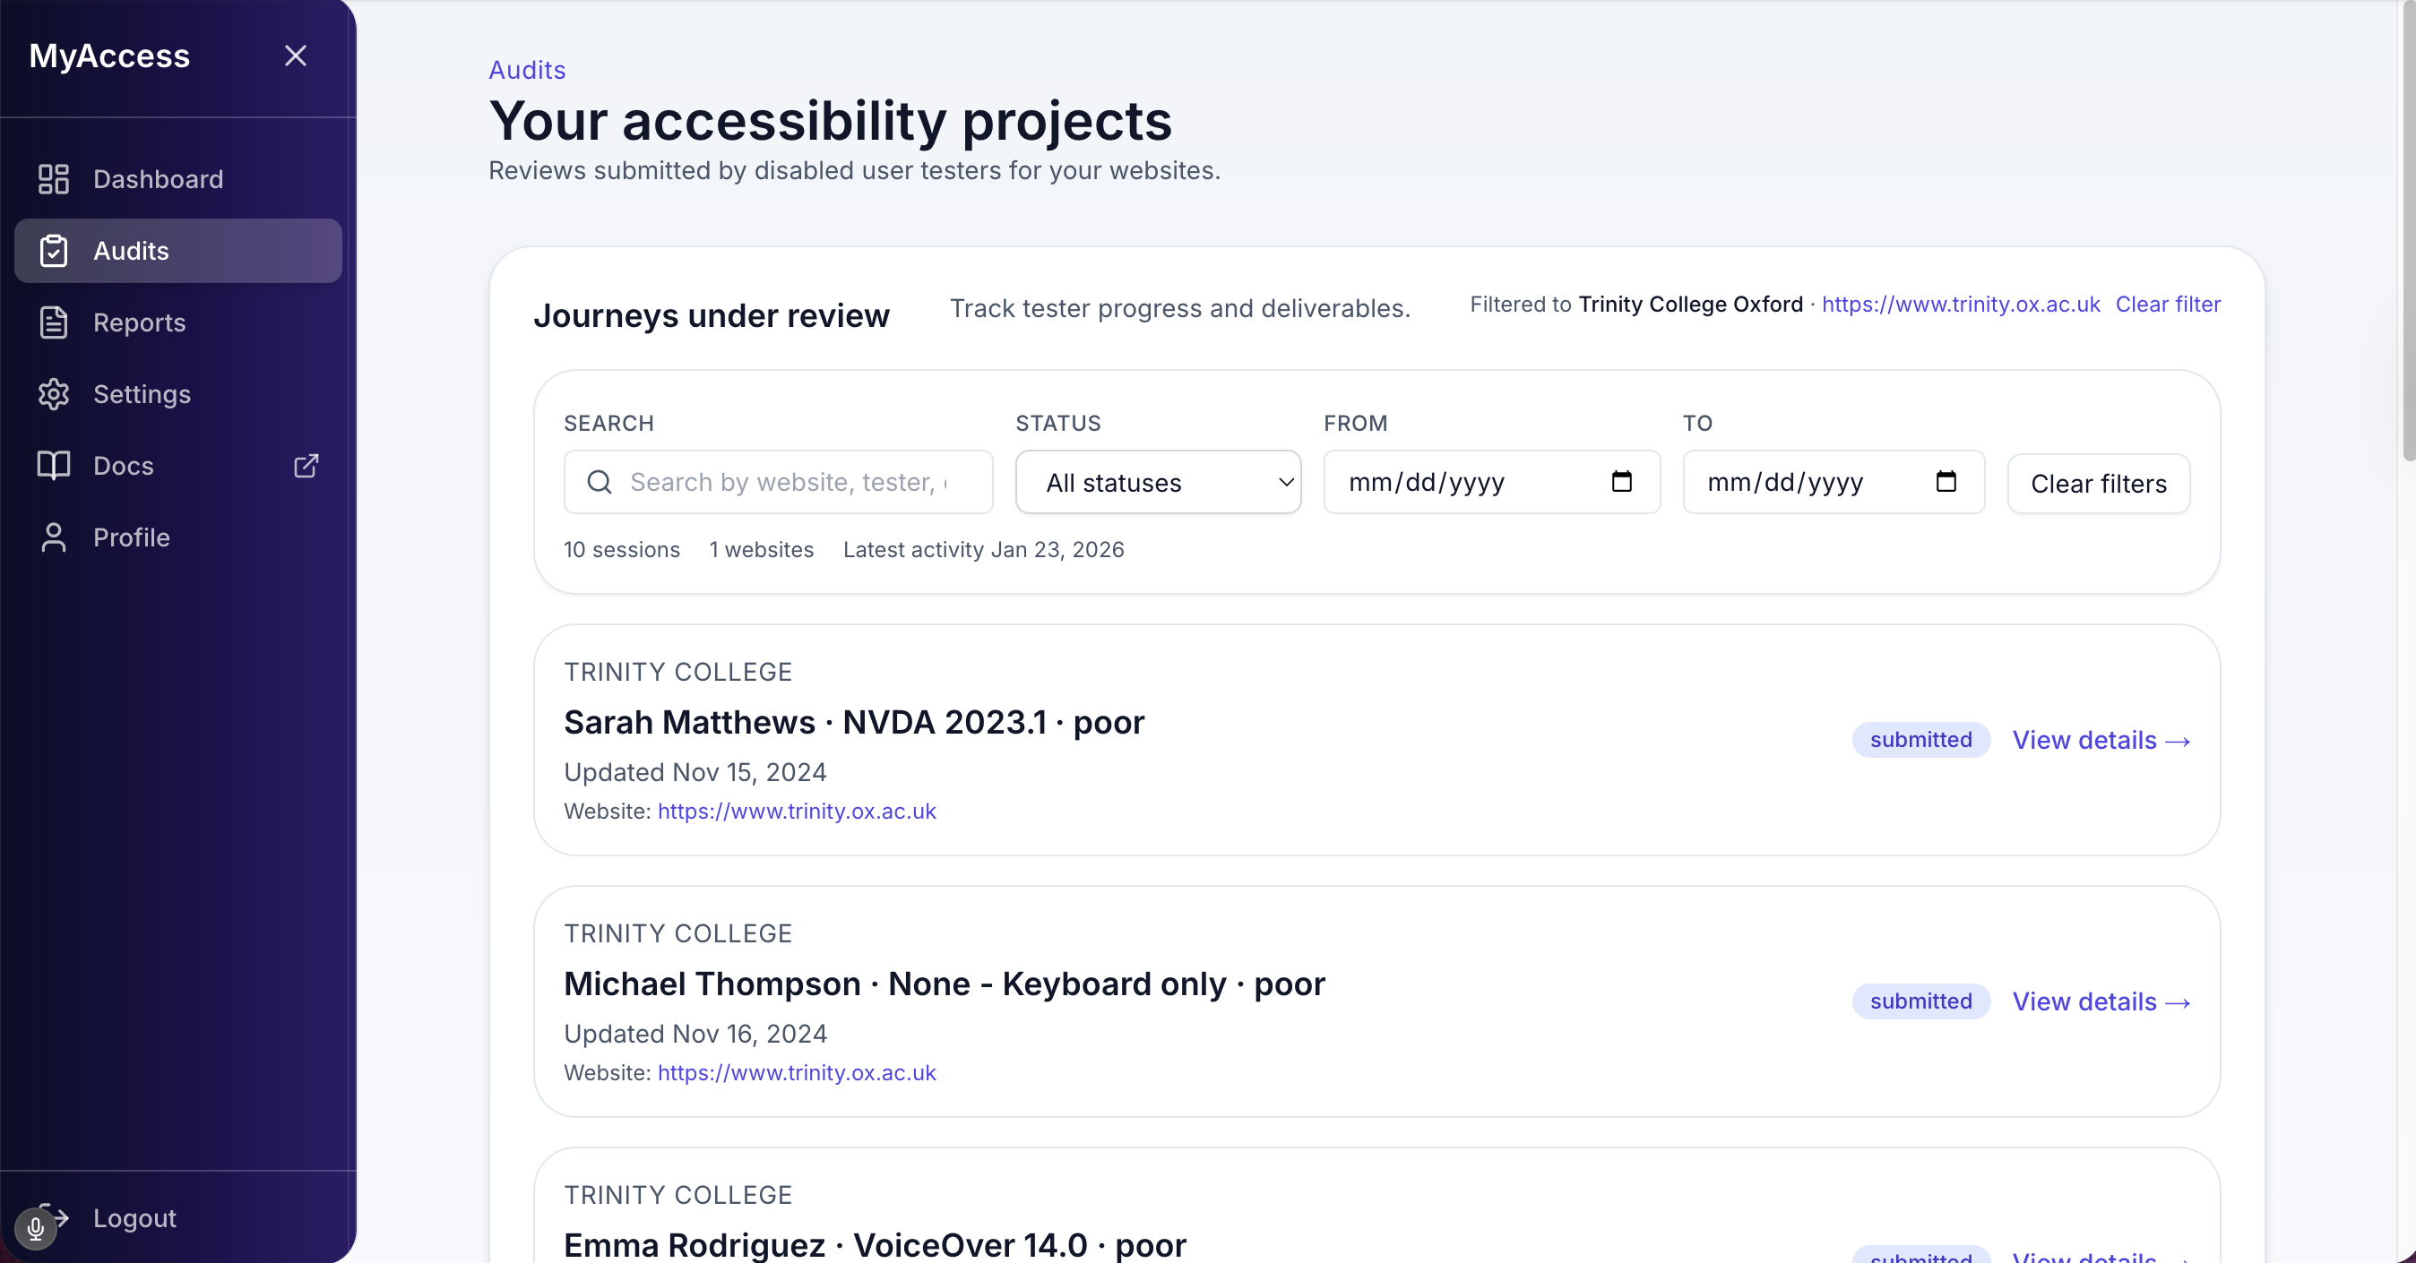
Task: Open the filtered trinity.ox.ac.uk link
Action: click(1960, 304)
